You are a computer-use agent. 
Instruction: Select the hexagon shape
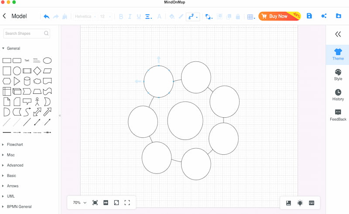point(7,81)
